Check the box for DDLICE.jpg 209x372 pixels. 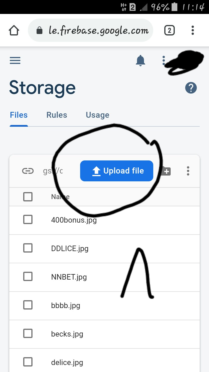(28, 248)
